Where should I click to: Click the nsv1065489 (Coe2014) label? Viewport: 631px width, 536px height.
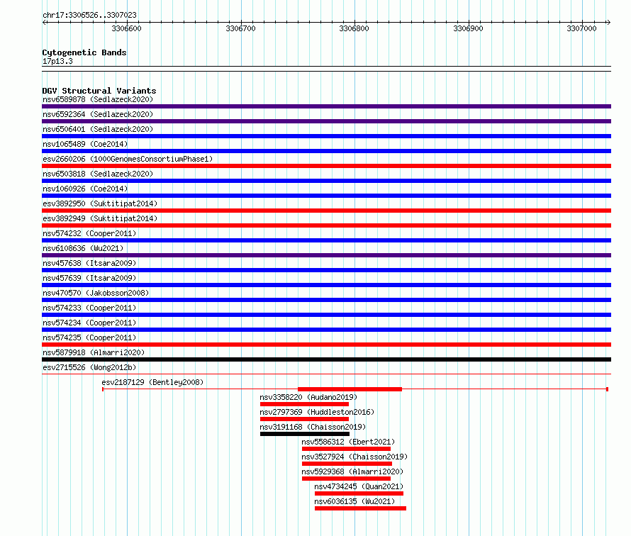85,144
